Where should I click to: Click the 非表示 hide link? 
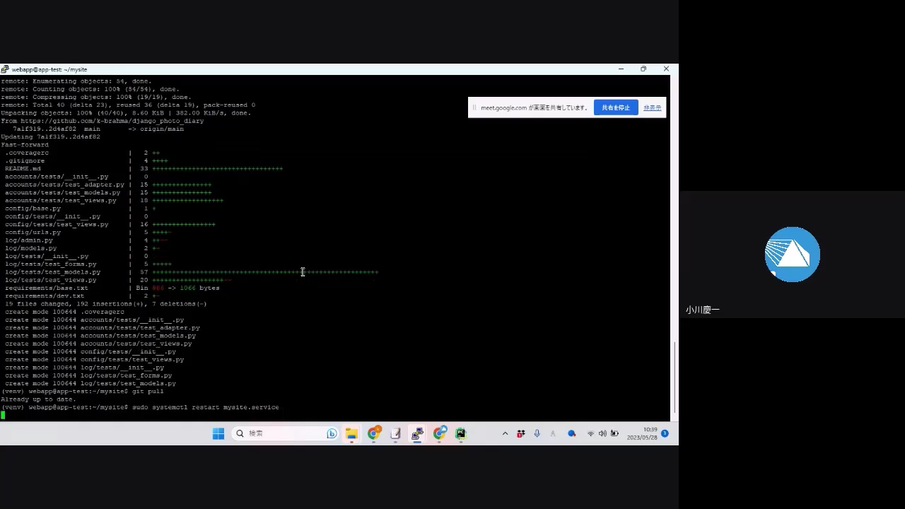point(652,107)
